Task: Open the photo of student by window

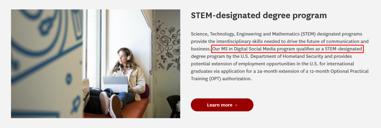Action: [x=96, y=64]
